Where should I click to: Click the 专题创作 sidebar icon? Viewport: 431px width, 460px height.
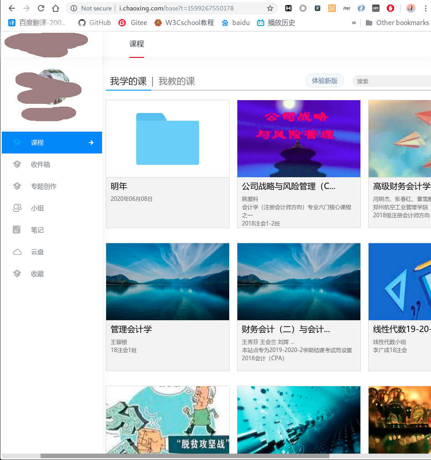17,186
